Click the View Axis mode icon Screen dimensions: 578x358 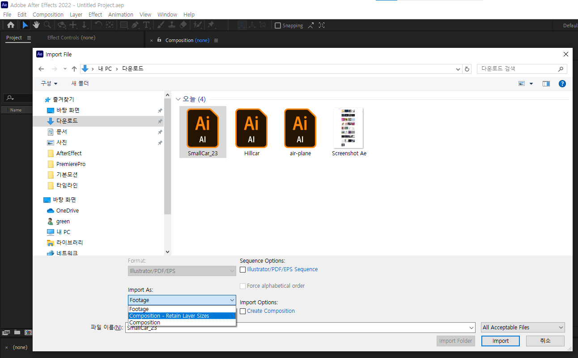coord(263,26)
